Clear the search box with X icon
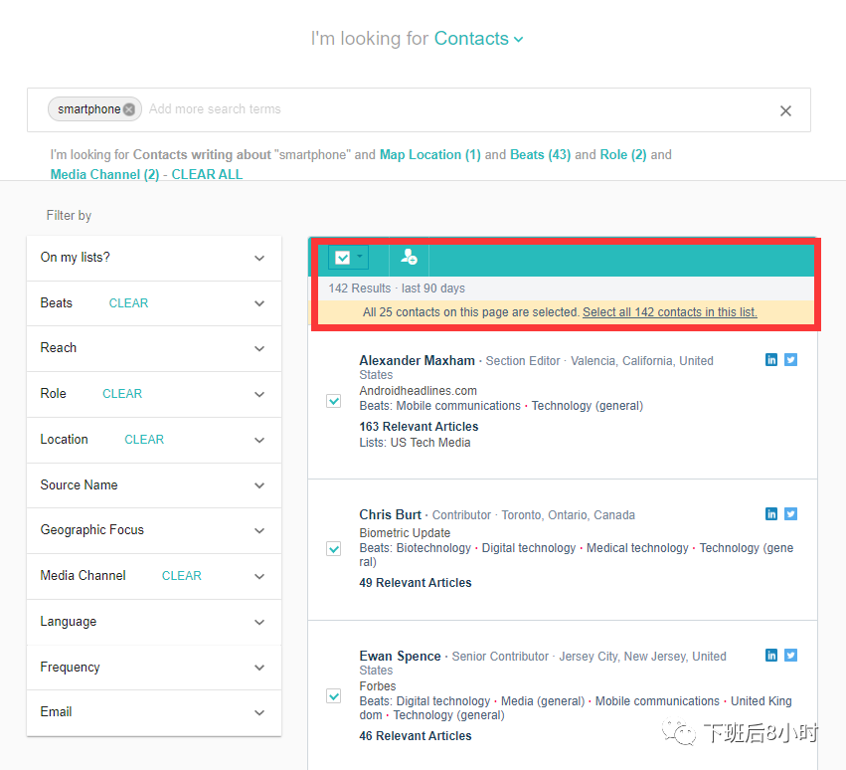 [x=785, y=110]
